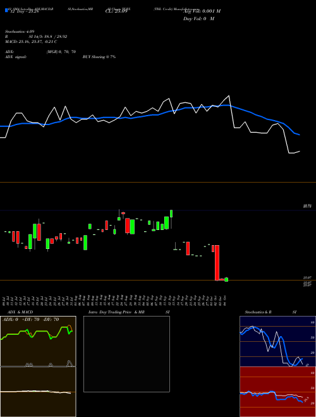The height and width of the screenshot is (417, 316).
Task: Click the 'ADX: 0 +DY: 70 -DY: 70' header
Action: pyautogui.click(x=30, y=320)
